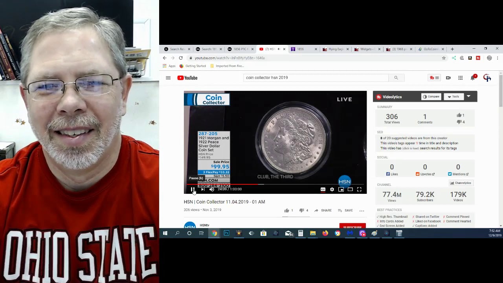503x283 pixels.
Task: Share the video via SHARE
Action: (x=323, y=210)
